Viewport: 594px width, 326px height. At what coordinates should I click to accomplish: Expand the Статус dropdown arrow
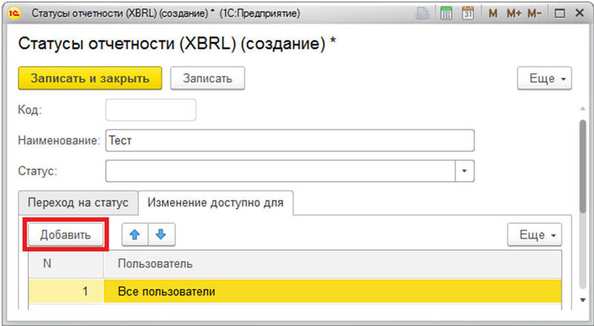click(x=465, y=171)
